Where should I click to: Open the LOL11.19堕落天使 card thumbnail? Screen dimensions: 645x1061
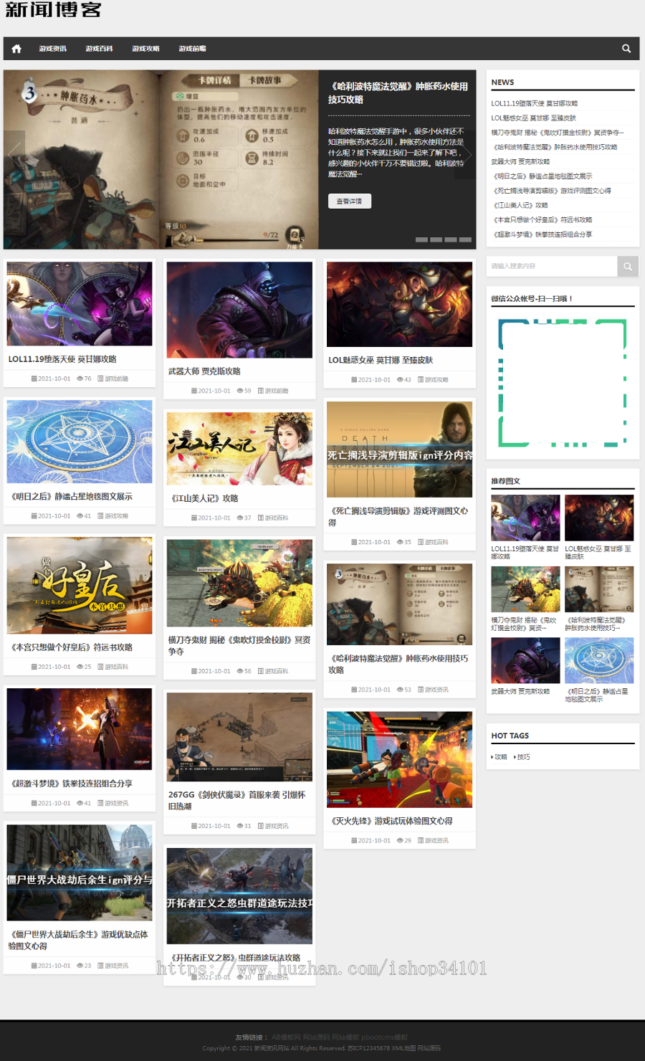[80, 304]
